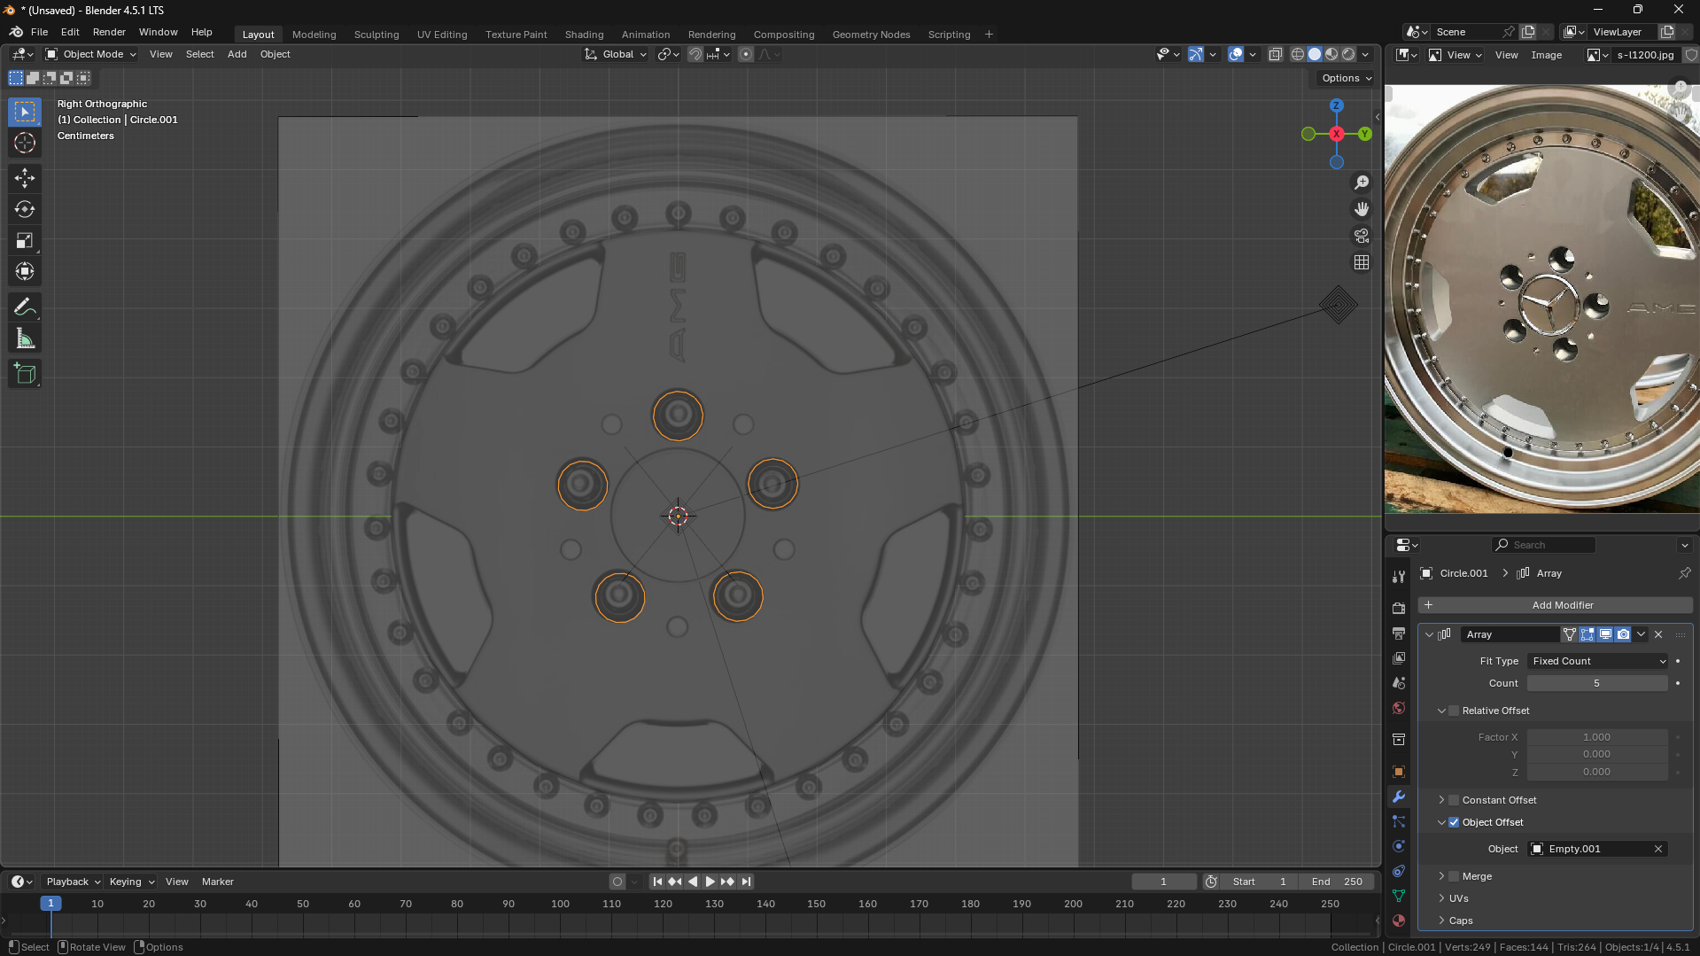Screen dimensions: 1700x956
Task: Activate the Transform tool
Action: [25, 271]
